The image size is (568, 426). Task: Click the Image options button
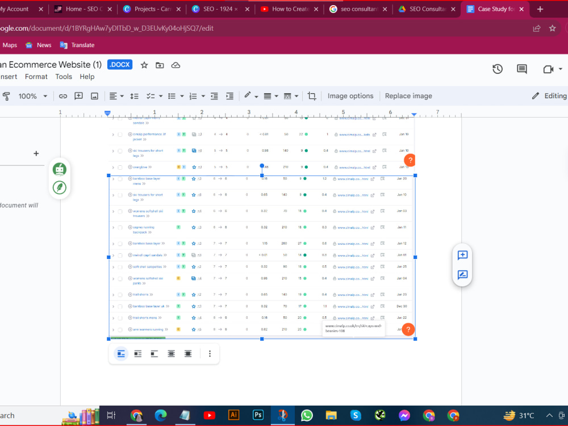tap(350, 96)
